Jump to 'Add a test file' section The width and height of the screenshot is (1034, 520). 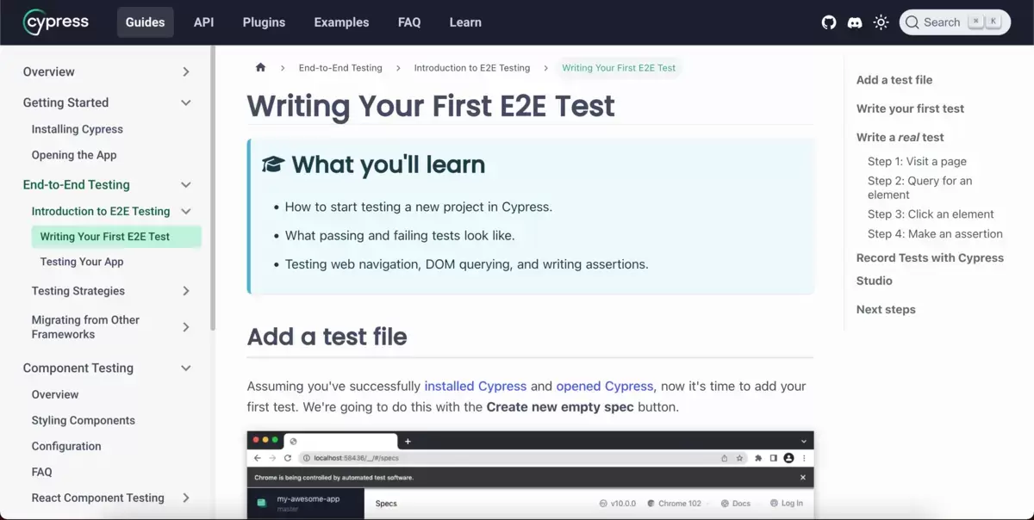click(x=894, y=80)
